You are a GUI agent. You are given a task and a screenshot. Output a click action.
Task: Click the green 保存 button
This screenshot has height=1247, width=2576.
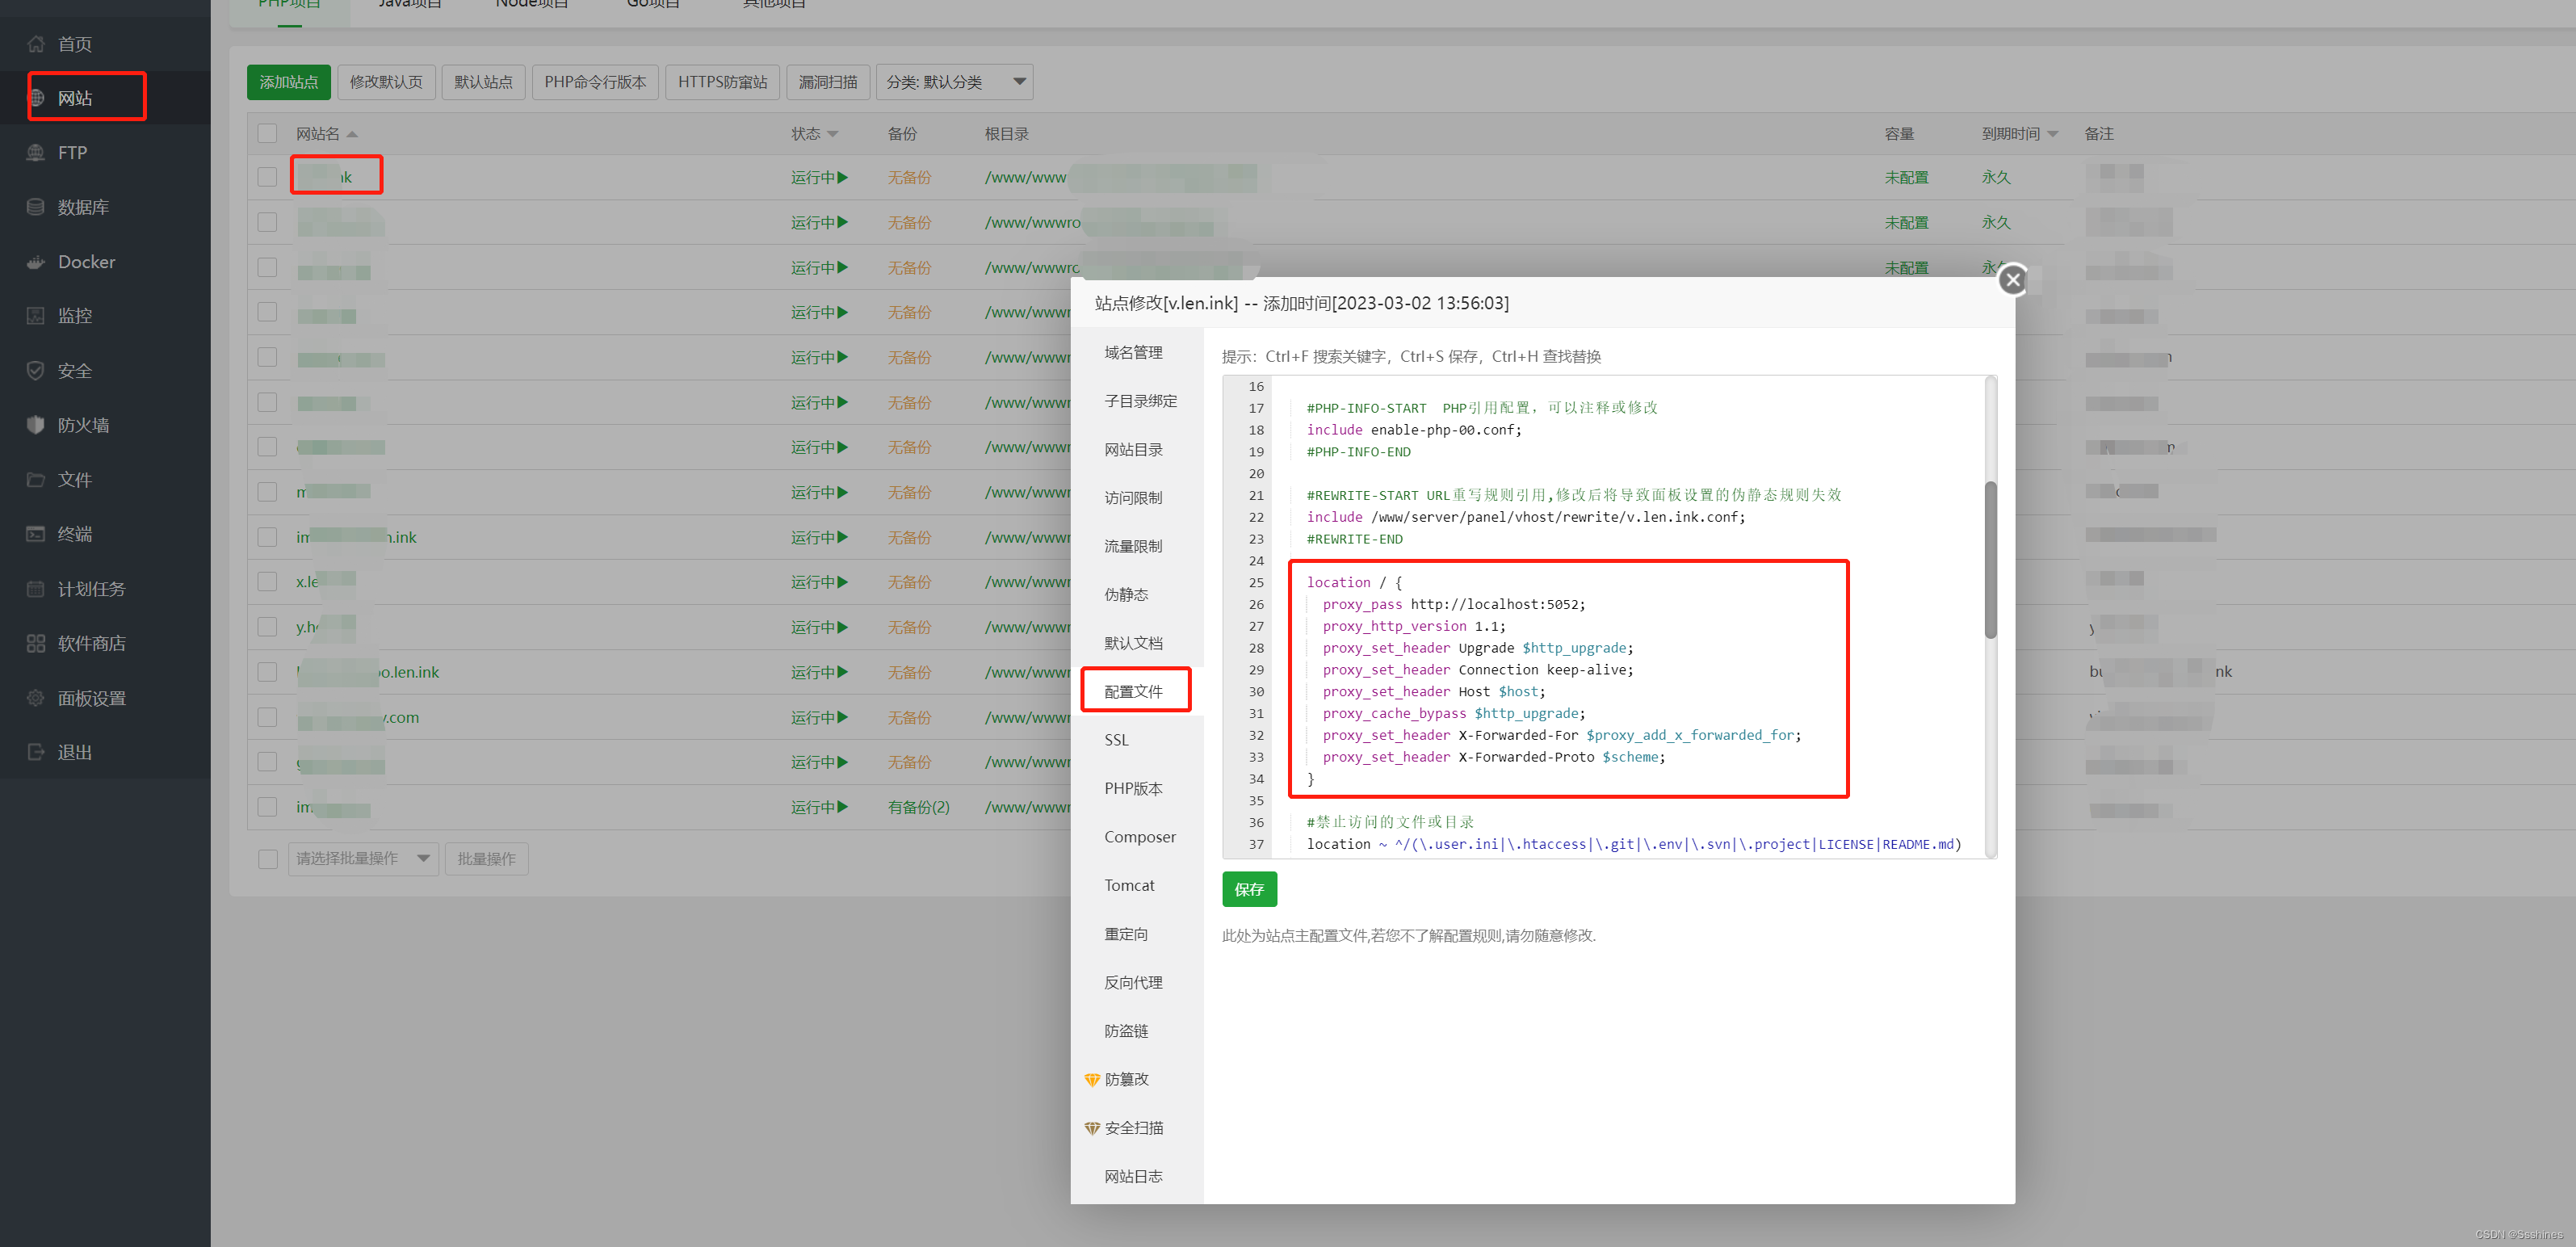(x=1249, y=889)
